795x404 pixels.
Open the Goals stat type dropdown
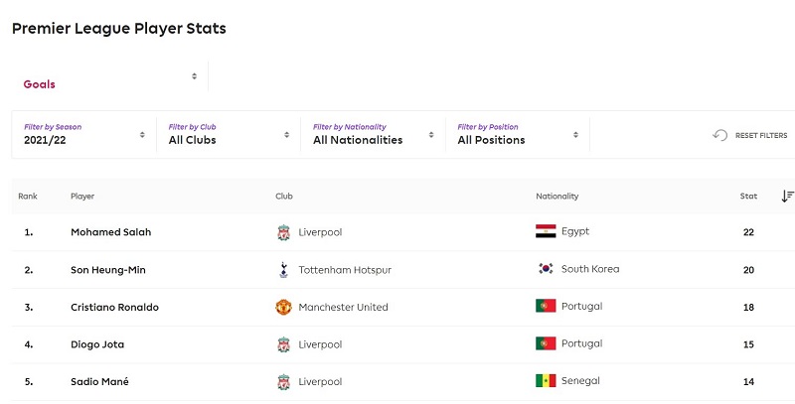pos(109,81)
